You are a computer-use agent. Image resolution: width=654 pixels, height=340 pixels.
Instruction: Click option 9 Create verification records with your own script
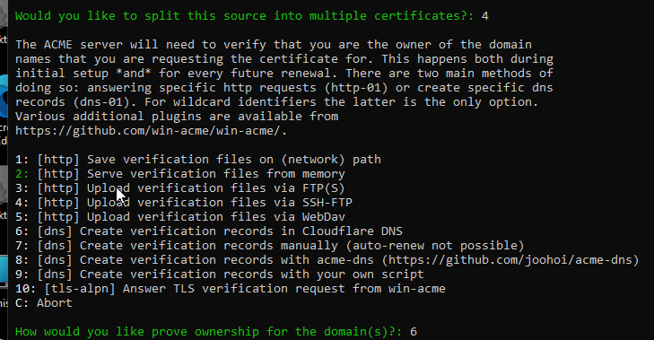pos(220,275)
